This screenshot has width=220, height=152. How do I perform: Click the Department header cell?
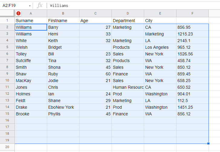tap(128, 21)
